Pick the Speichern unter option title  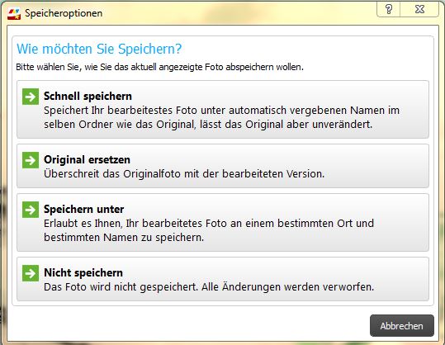click(x=83, y=210)
